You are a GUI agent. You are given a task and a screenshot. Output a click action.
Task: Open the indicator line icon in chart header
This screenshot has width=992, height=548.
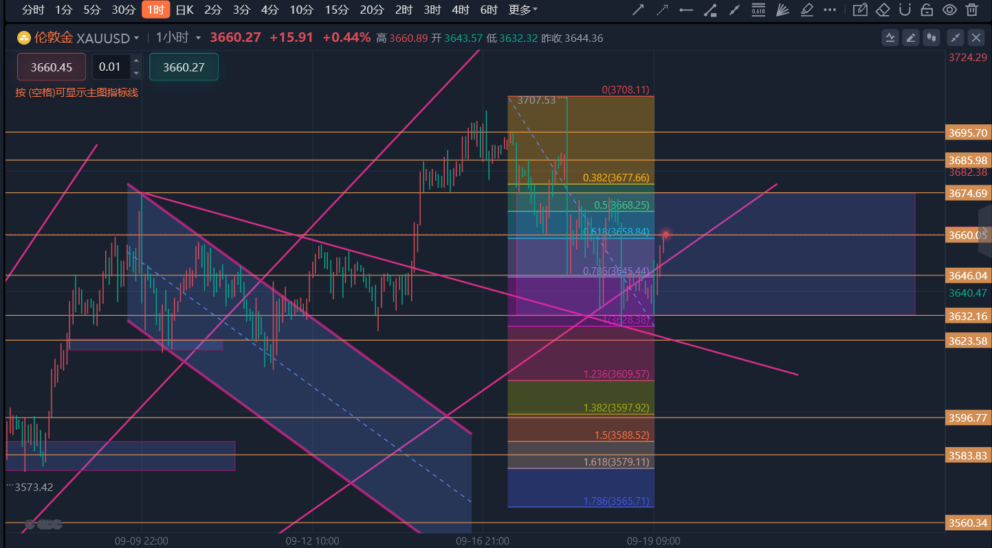click(890, 38)
